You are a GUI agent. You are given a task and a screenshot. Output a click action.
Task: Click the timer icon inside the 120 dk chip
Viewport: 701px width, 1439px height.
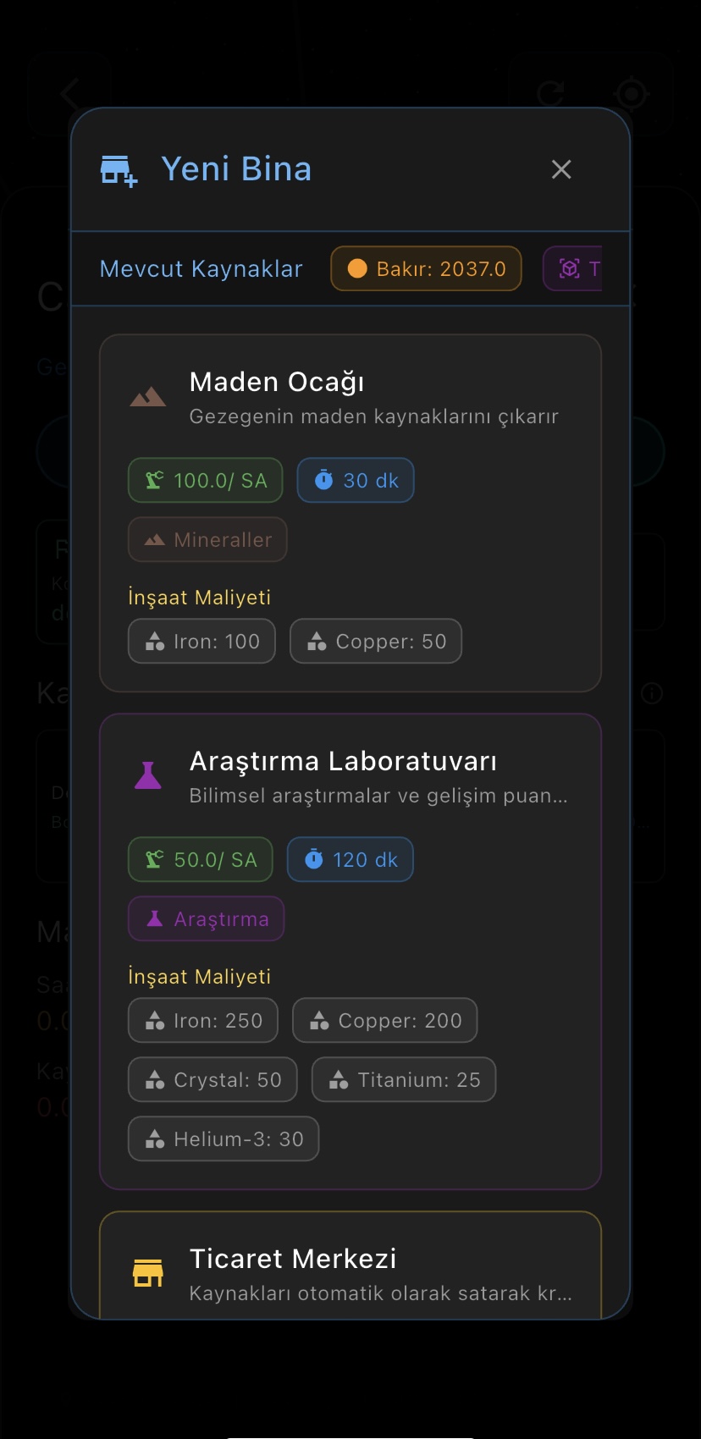[316, 859]
